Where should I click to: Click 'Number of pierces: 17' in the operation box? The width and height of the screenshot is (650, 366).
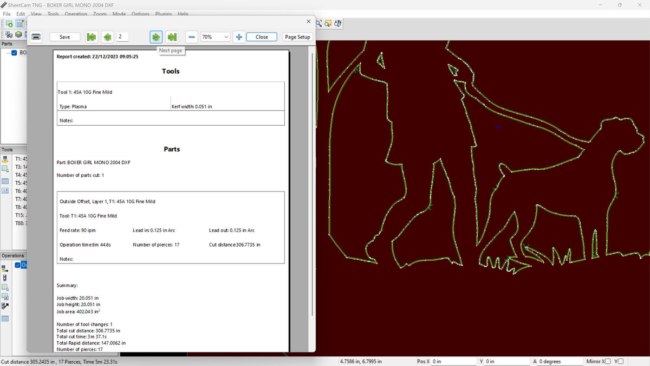click(156, 245)
